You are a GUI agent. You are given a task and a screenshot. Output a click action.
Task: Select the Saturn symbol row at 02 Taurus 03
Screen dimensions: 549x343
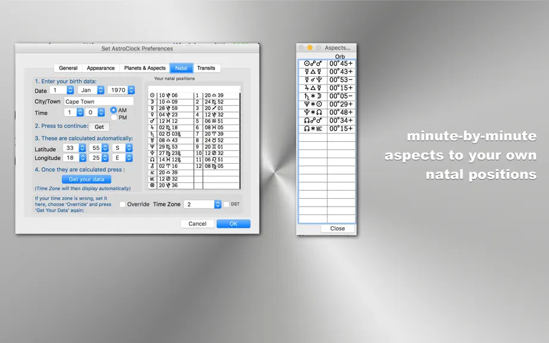(171, 134)
